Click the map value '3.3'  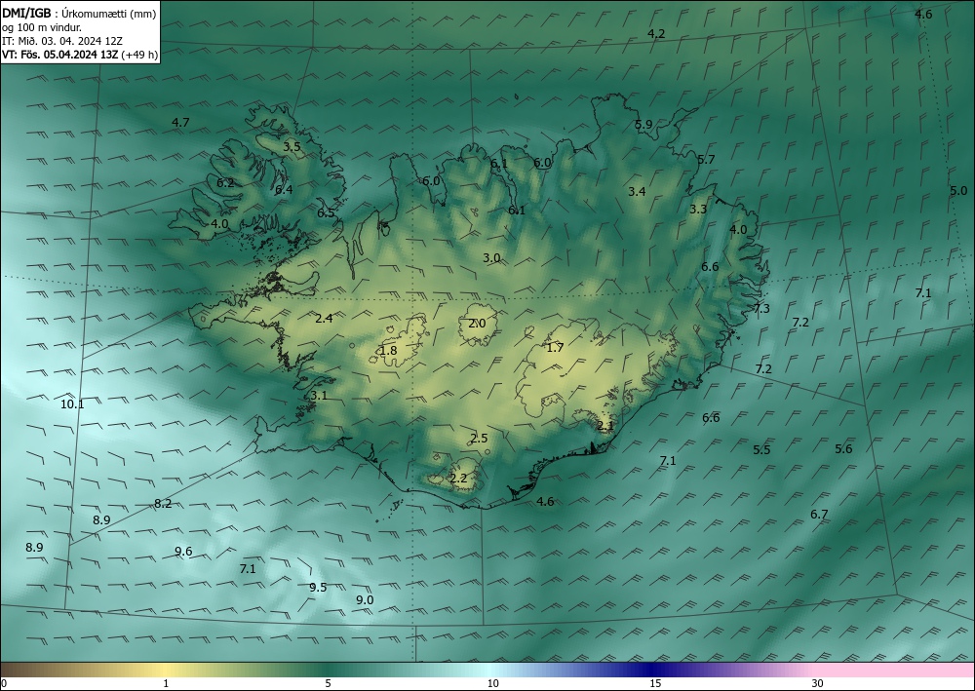(698, 210)
